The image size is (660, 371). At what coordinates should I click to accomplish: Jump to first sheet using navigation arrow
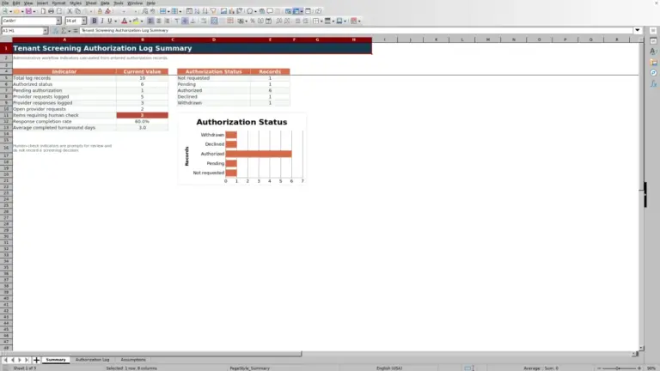(5, 360)
